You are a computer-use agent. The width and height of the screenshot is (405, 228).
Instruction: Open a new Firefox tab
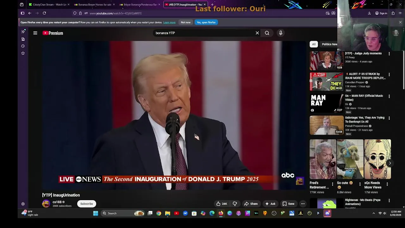(x=212, y=4)
